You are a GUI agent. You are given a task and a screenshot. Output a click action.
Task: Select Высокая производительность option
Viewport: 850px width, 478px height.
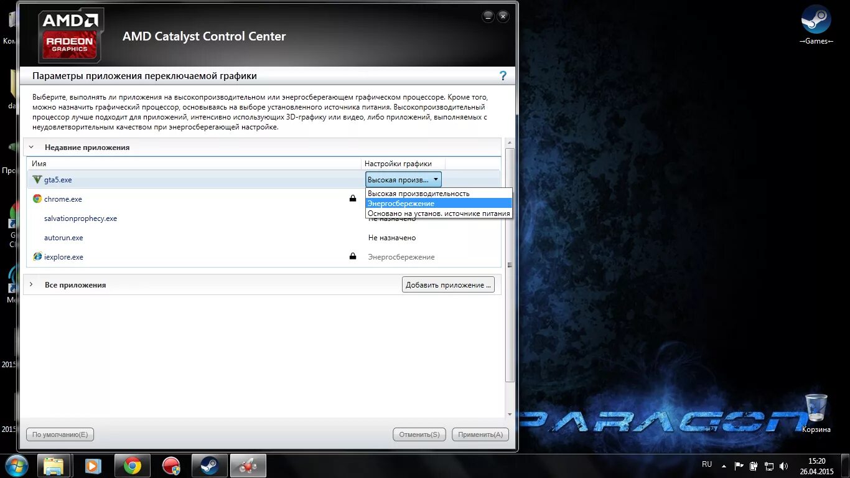click(x=439, y=194)
